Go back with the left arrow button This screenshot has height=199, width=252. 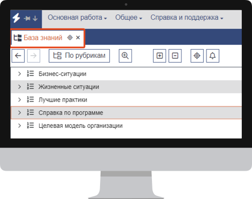click(18, 56)
